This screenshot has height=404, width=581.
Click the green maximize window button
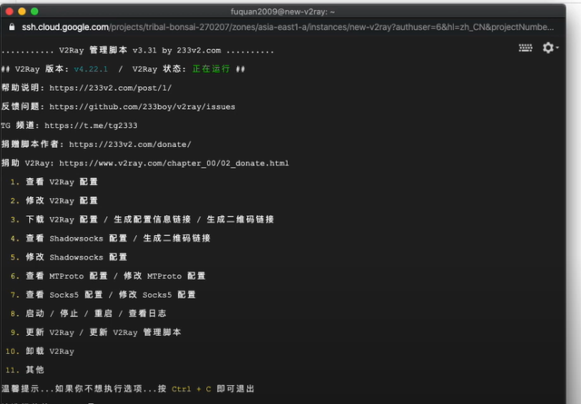click(x=34, y=12)
